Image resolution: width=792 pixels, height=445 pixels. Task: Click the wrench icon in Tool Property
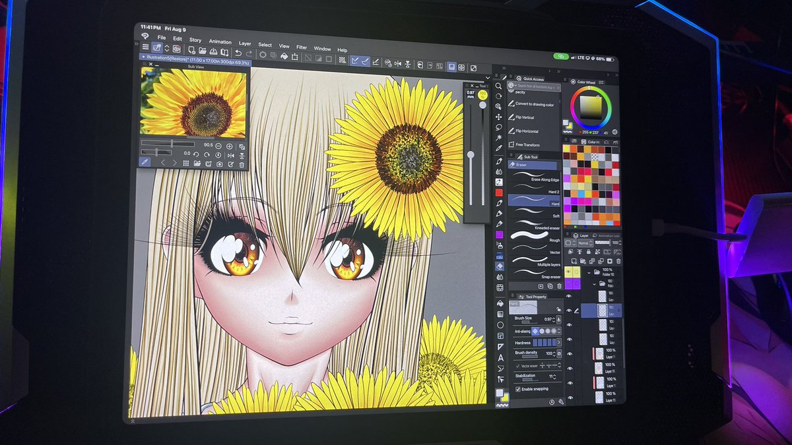pos(561,402)
